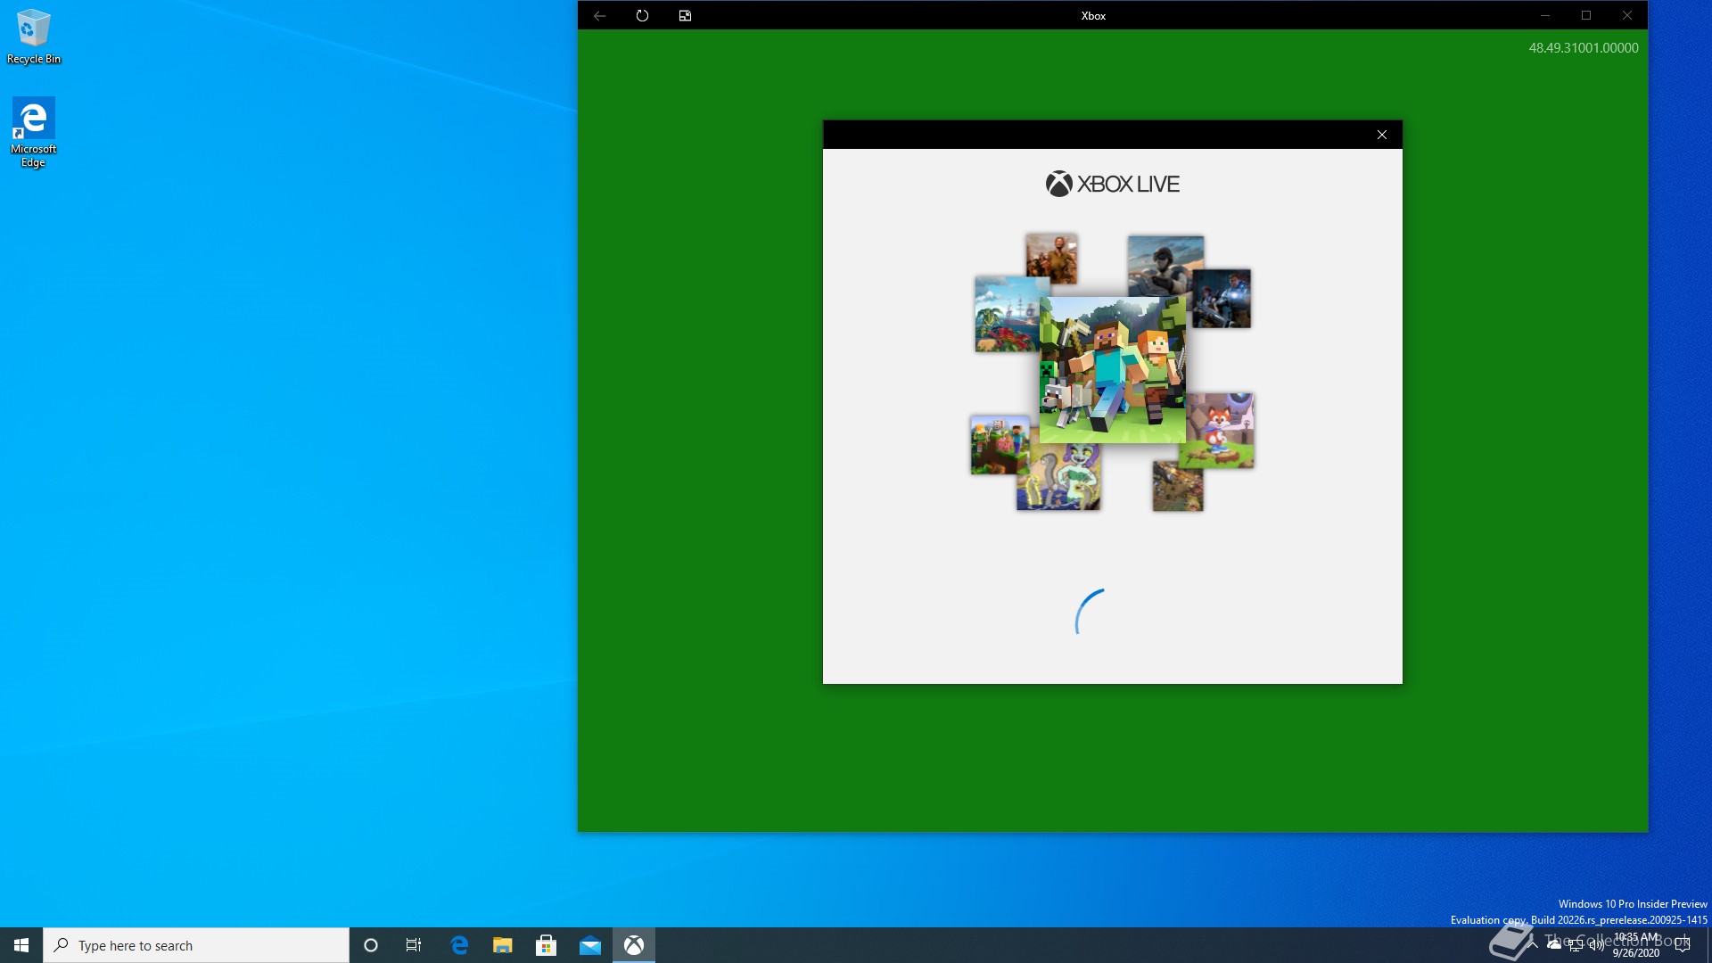Expand the hidden system tray icons chevron
The width and height of the screenshot is (1712, 963).
pyautogui.click(x=1533, y=945)
